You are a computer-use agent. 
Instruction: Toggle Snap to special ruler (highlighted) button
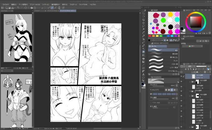pos(52,8)
